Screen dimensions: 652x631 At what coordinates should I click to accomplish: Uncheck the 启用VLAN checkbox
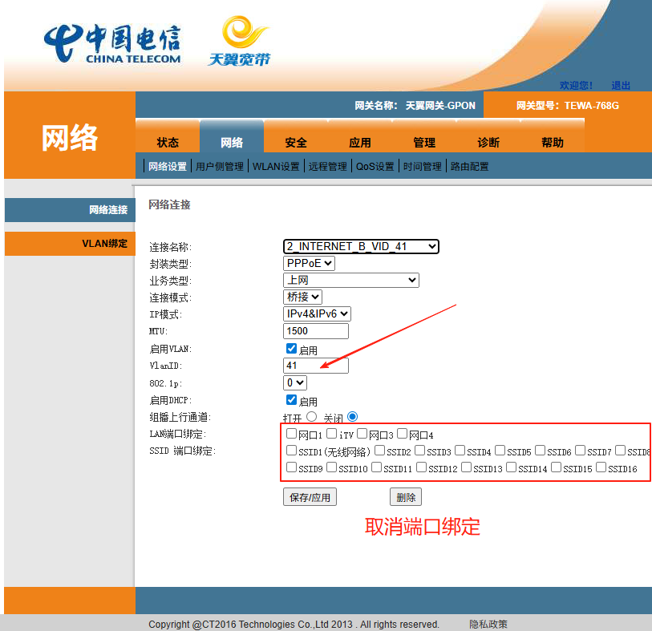(x=292, y=349)
